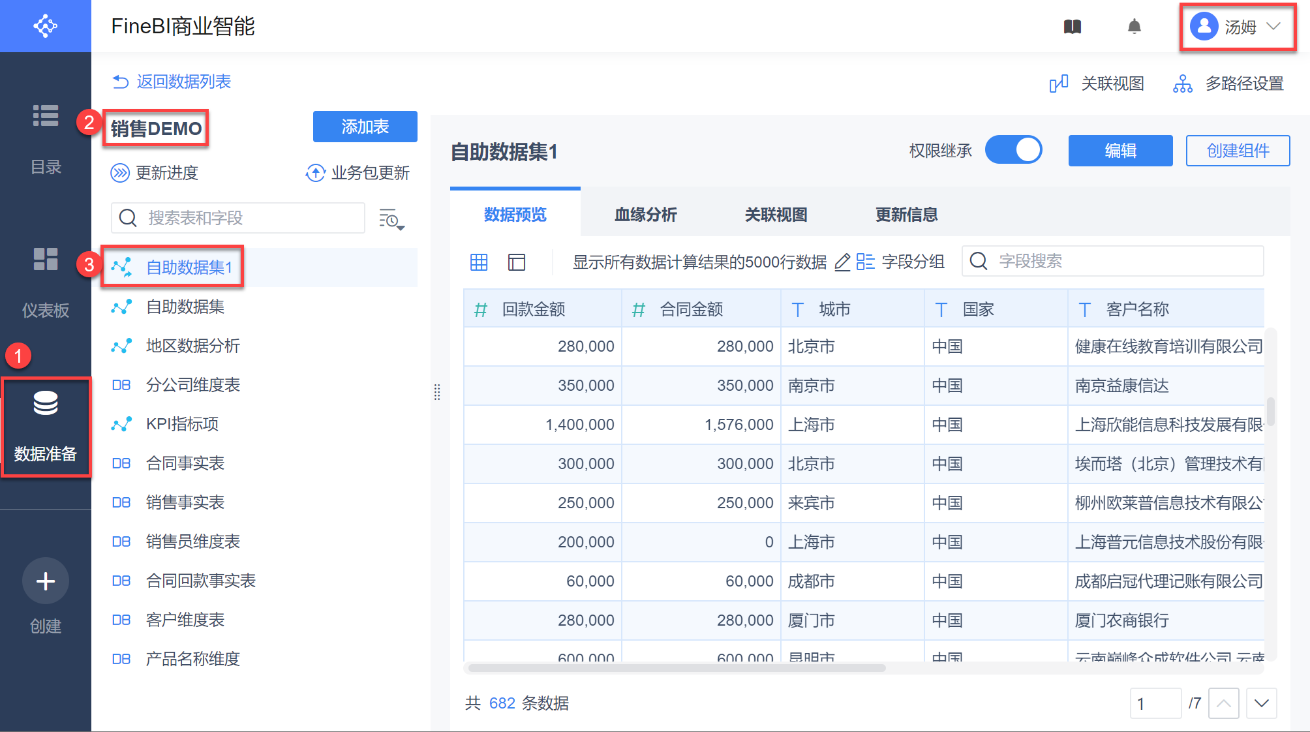Switch to grid table view icon
This screenshot has height=732, width=1310.
click(x=479, y=262)
